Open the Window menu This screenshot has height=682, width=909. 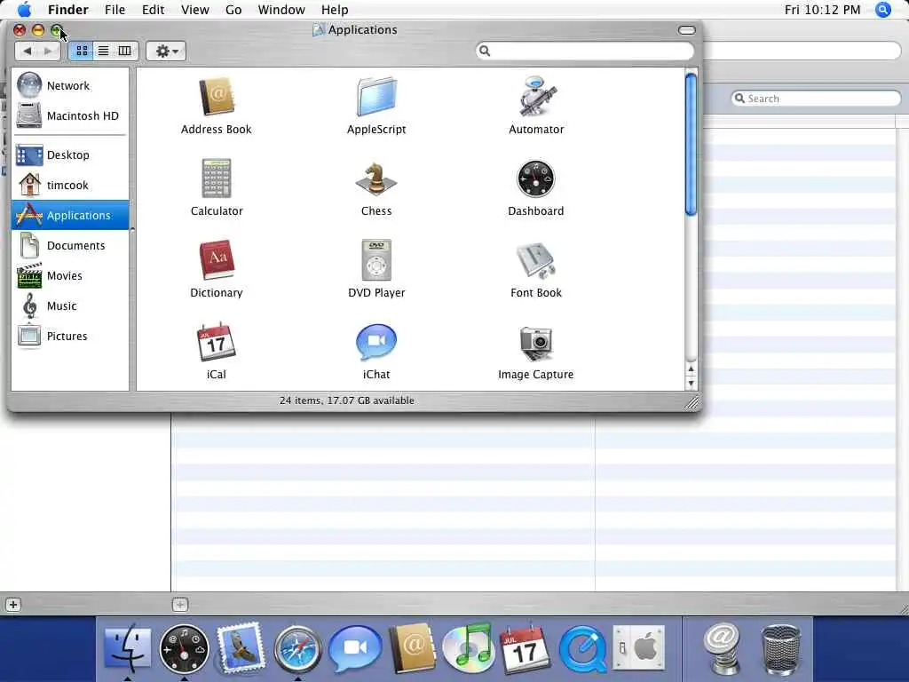[x=281, y=9]
